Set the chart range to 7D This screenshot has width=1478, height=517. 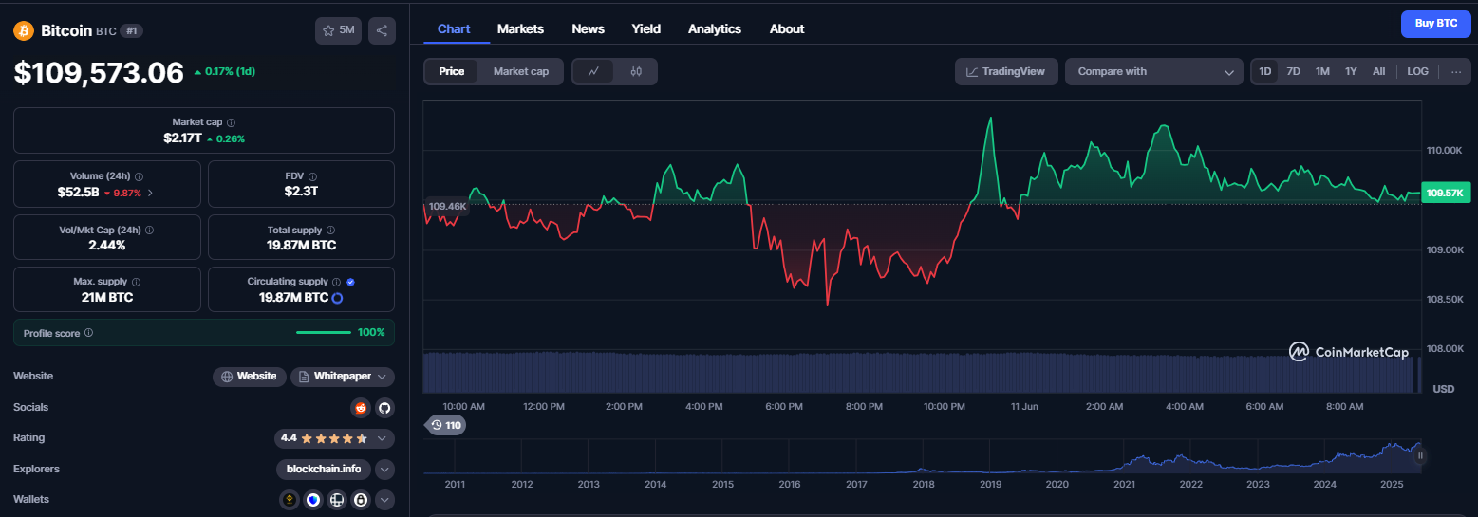tap(1293, 71)
